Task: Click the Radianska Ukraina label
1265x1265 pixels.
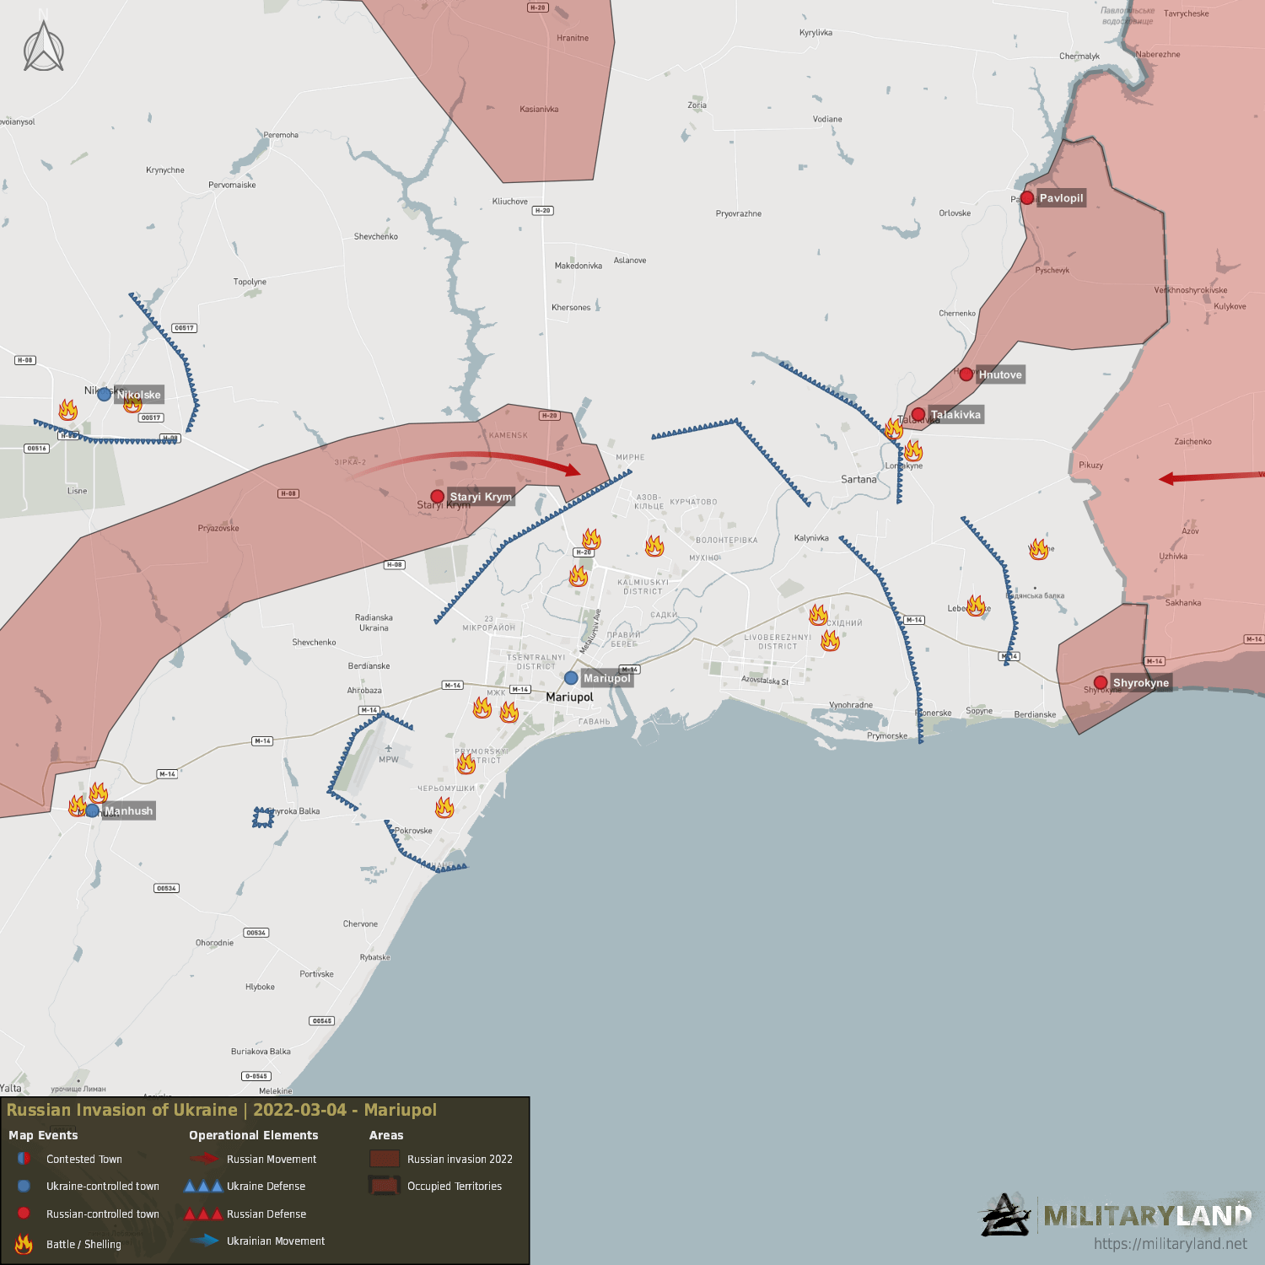Action: click(374, 622)
